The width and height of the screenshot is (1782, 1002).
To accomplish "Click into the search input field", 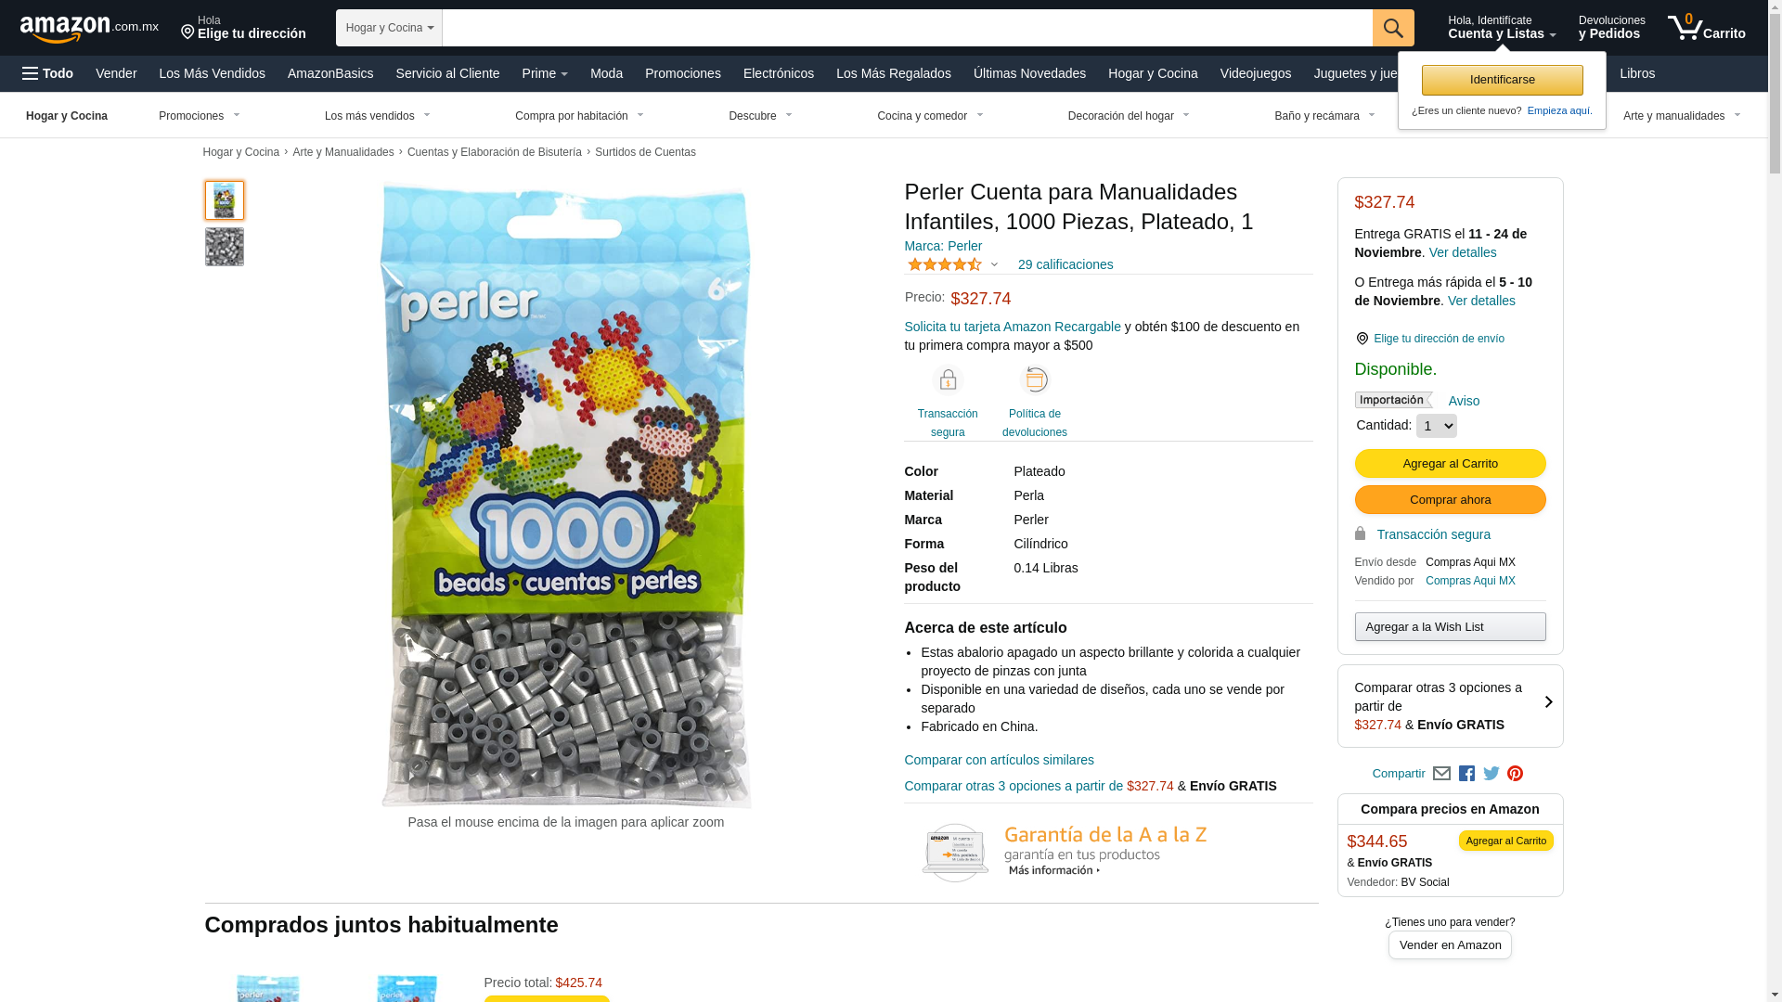I will (907, 28).
